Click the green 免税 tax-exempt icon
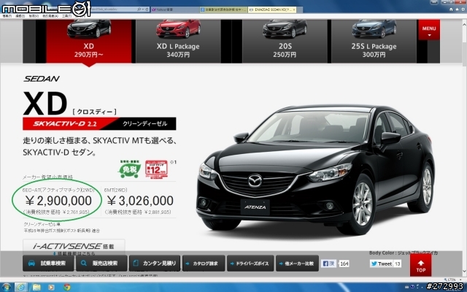Viewport: 467px width, 292px height. (x=129, y=169)
